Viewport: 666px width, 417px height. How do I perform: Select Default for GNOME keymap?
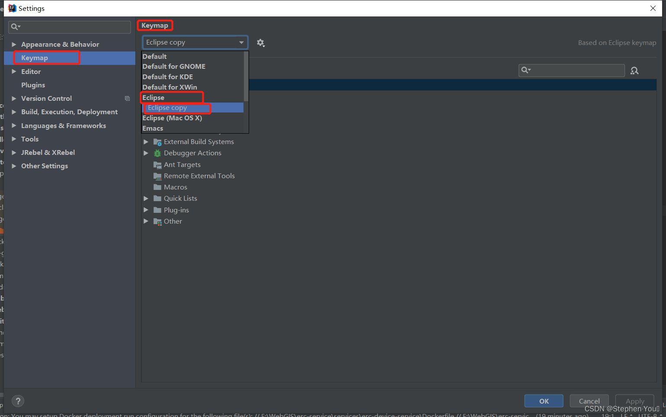(193, 67)
